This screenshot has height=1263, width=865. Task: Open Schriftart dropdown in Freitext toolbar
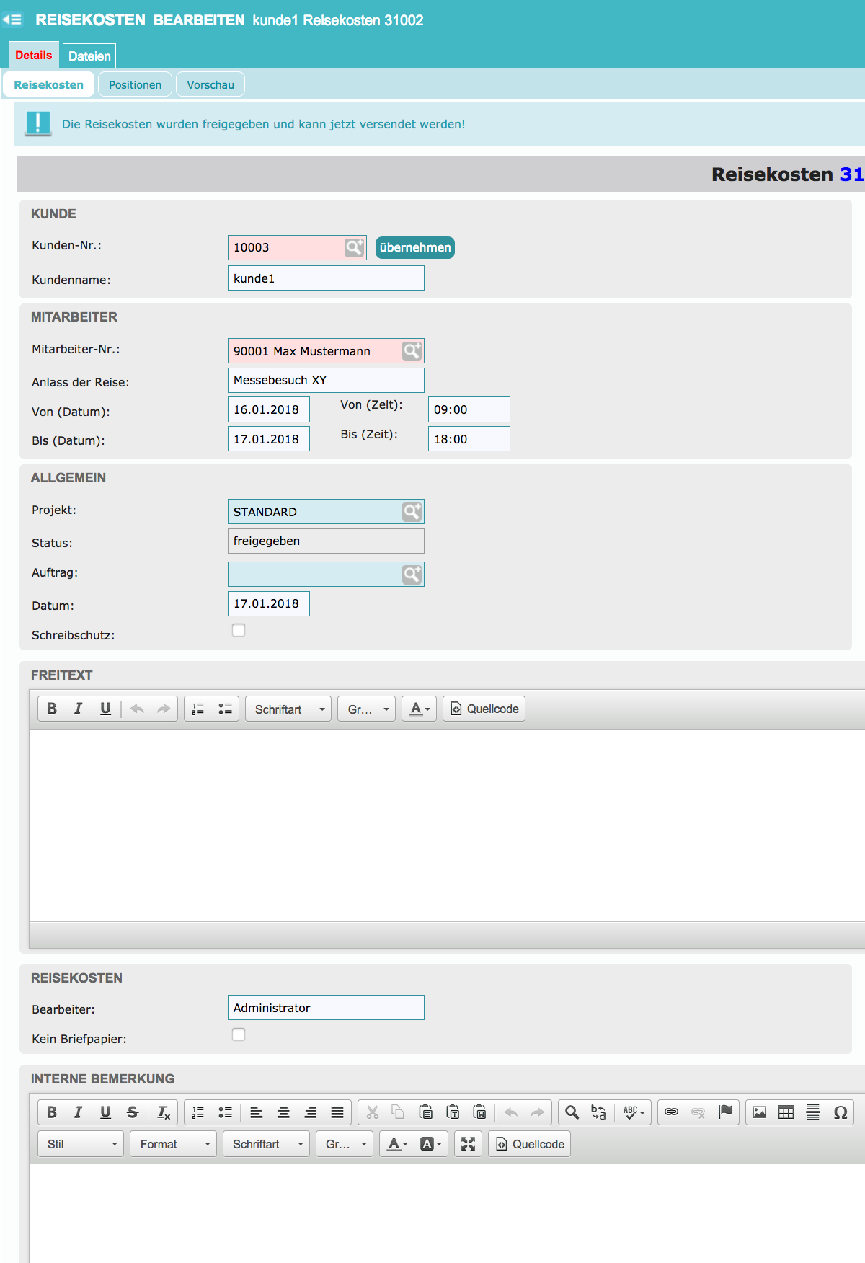click(288, 709)
